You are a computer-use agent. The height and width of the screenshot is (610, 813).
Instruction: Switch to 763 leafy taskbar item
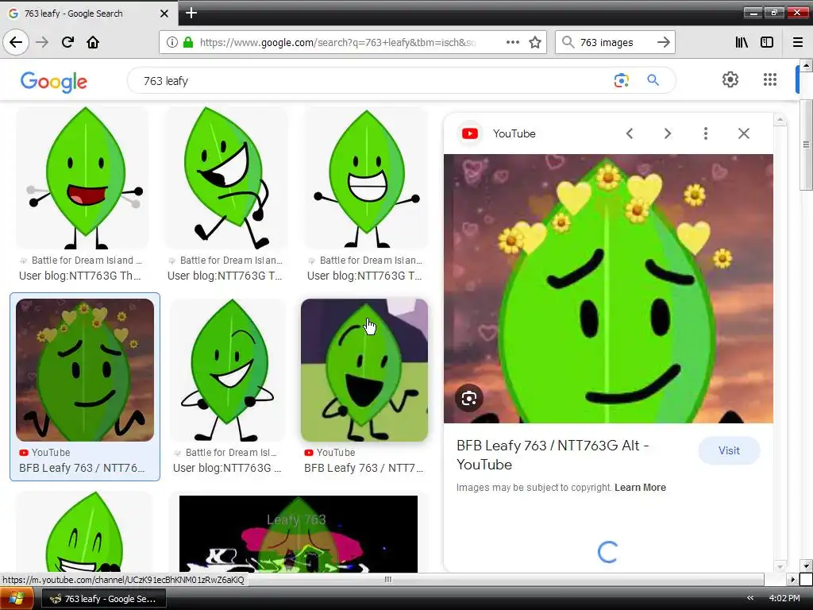(x=103, y=599)
